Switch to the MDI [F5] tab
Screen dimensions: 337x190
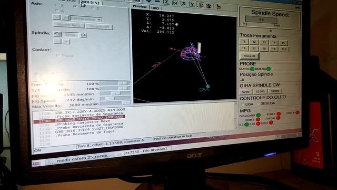coord(90,3)
